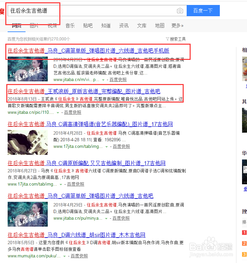Open the 音乐 tab

coord(70,25)
